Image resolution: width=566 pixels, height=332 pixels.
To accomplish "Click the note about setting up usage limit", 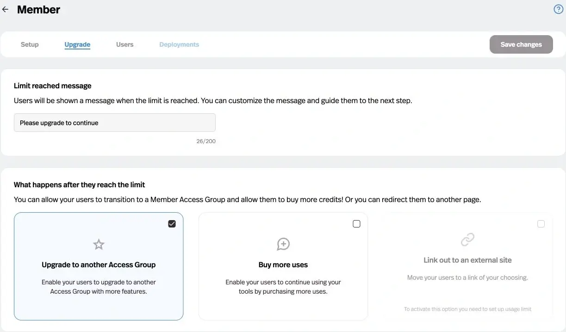I will tap(467, 309).
